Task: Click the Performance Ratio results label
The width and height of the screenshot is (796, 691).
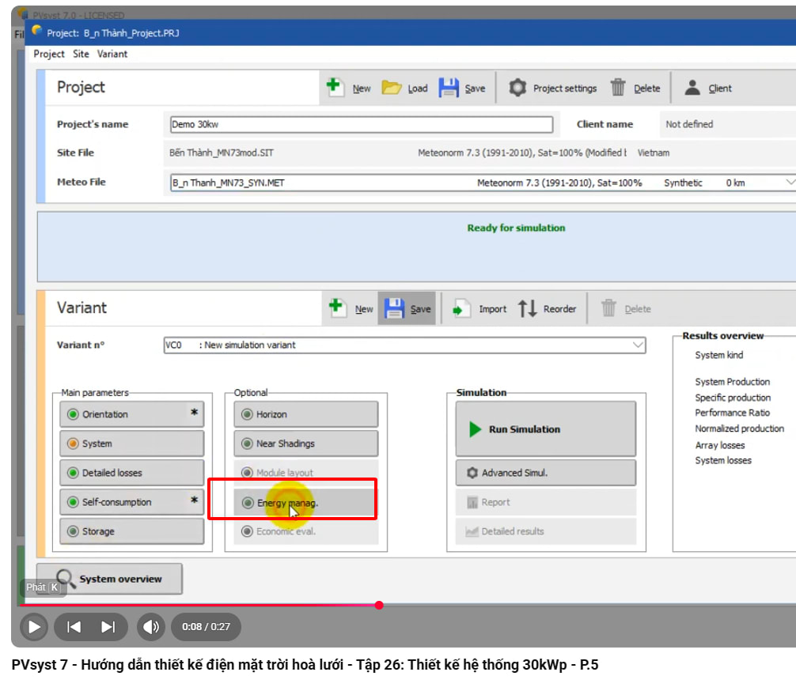Action: pyautogui.click(x=732, y=413)
